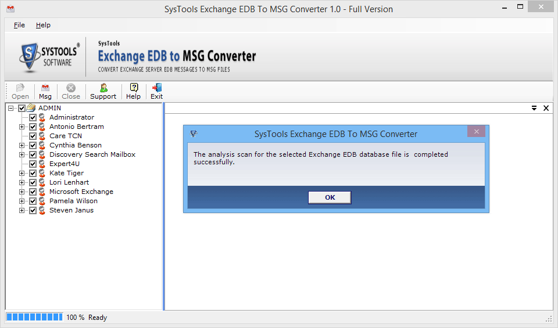Uncheck the Kate Tiger checkbox
Viewport: 558px width, 328px height.
click(33, 173)
